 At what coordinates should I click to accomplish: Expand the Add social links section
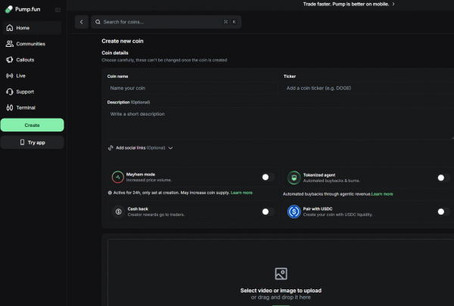point(141,148)
